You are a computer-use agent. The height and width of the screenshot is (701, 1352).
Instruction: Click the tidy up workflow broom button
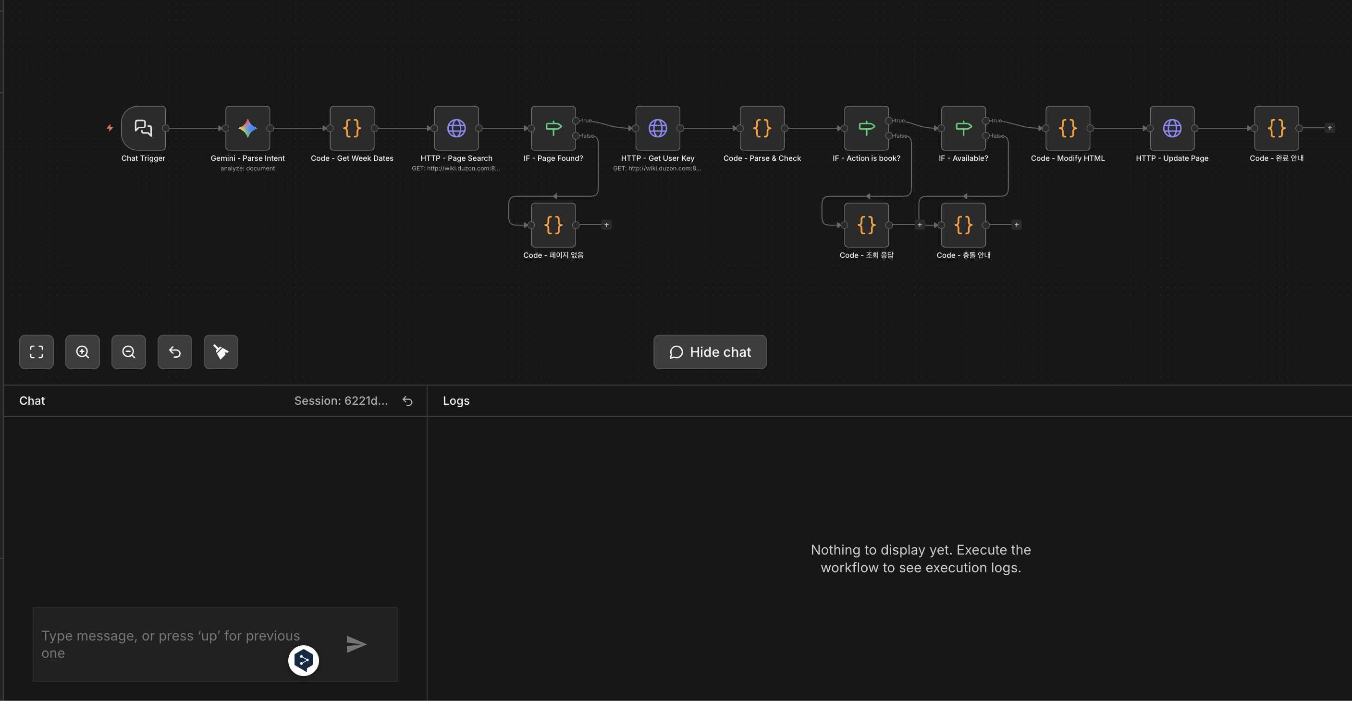221,352
